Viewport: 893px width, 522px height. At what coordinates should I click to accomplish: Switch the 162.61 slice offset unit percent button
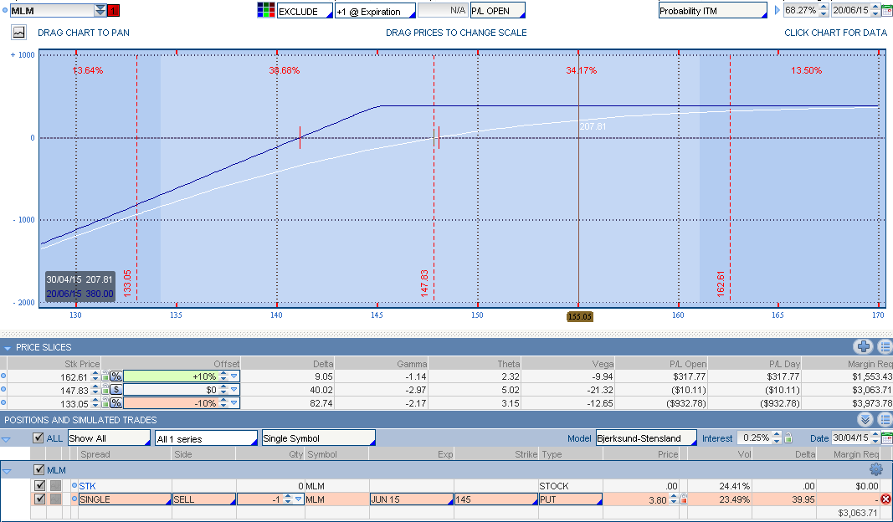[x=115, y=376]
